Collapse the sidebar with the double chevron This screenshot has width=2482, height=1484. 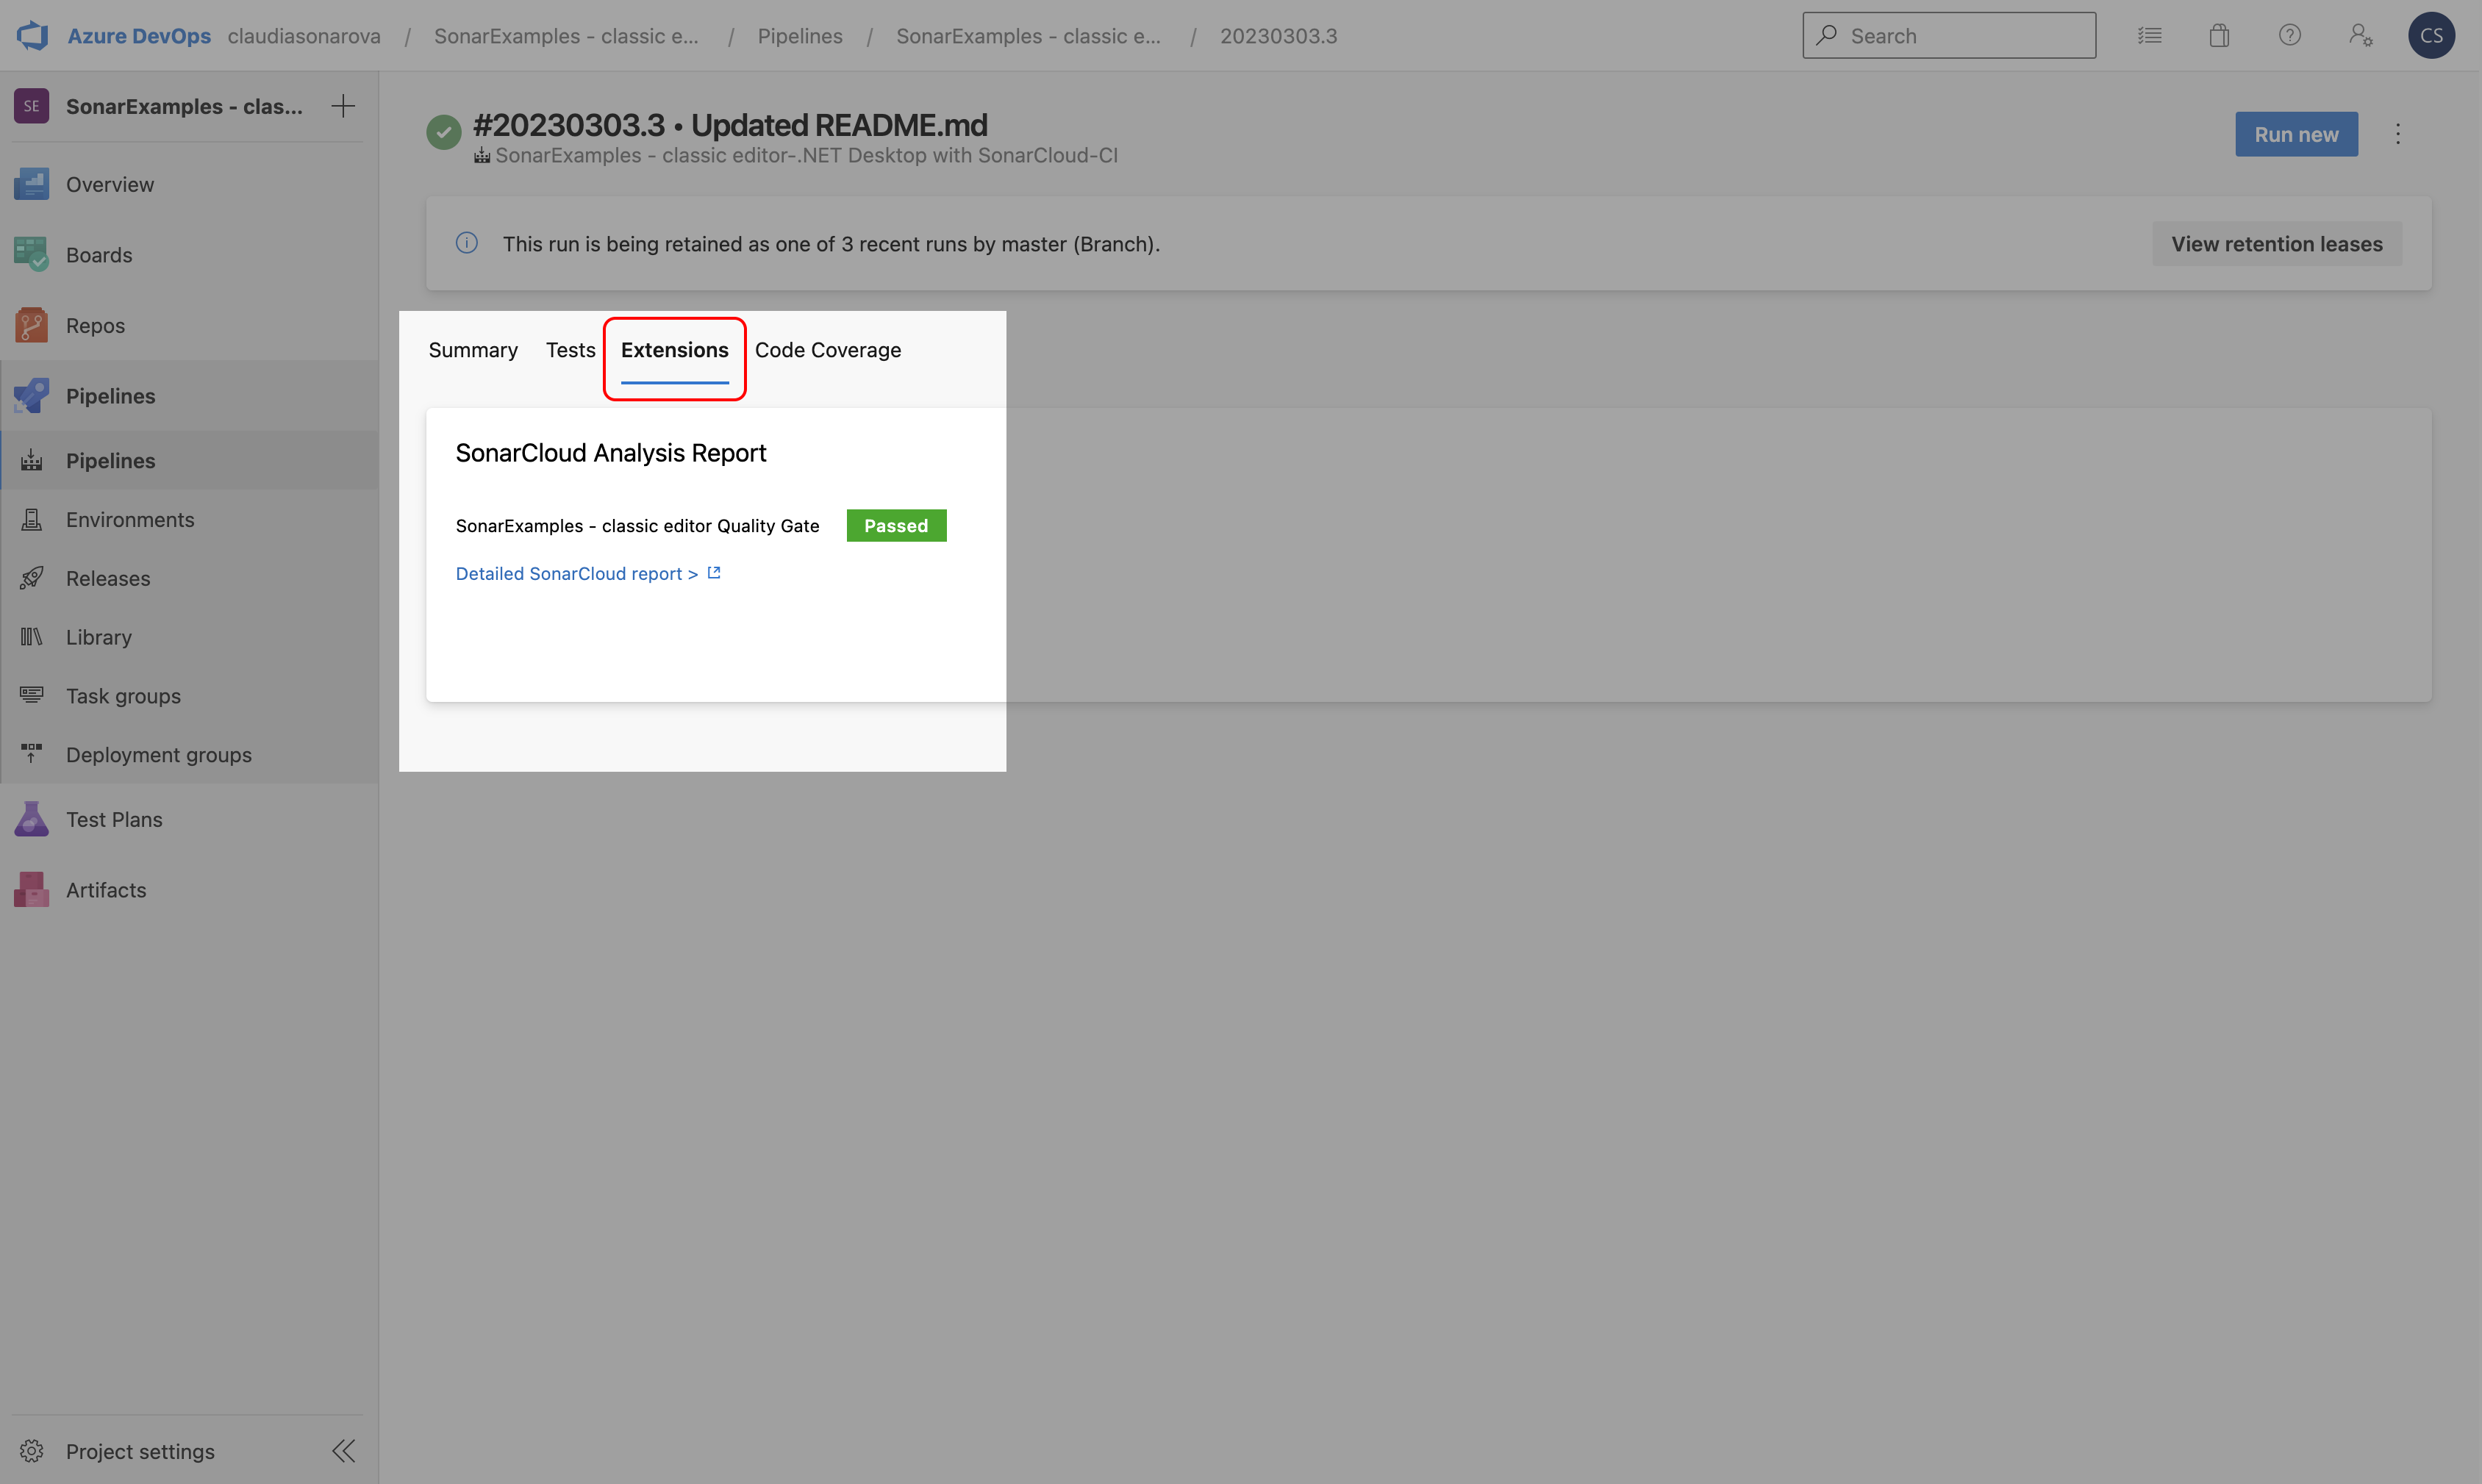pyautogui.click(x=344, y=1451)
